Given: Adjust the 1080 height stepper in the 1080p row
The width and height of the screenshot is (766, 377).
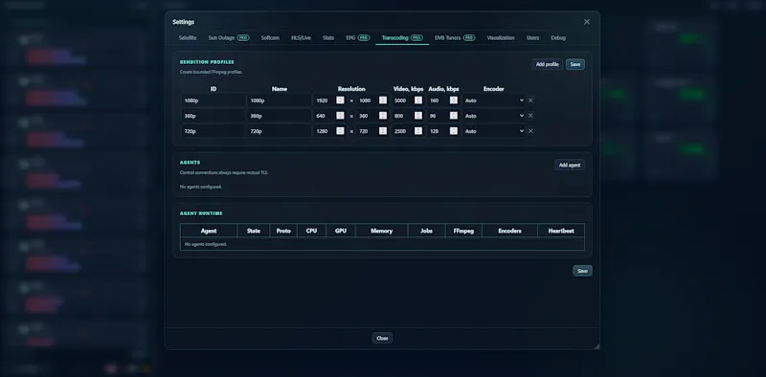Looking at the screenshot, I should pyautogui.click(x=382, y=100).
